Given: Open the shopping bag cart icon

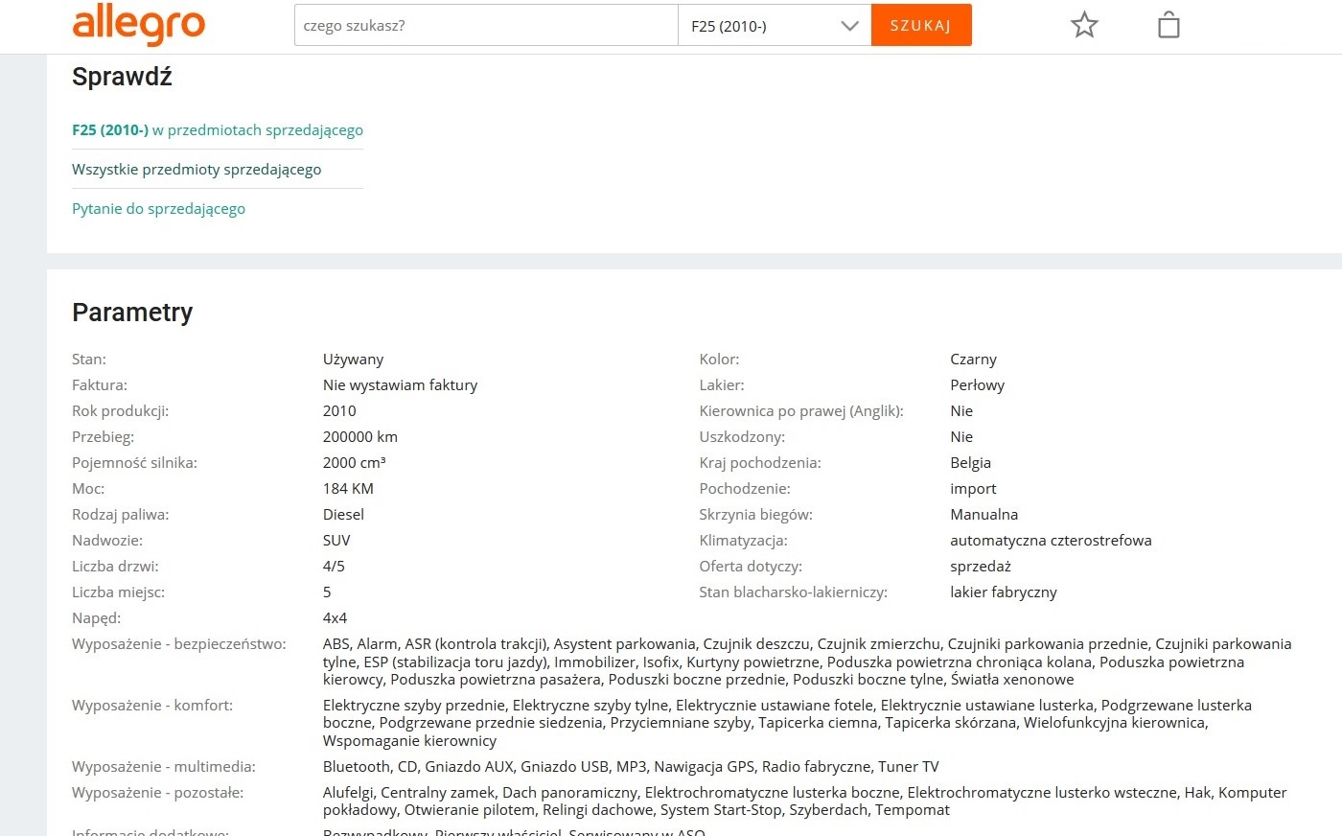Looking at the screenshot, I should (1168, 25).
